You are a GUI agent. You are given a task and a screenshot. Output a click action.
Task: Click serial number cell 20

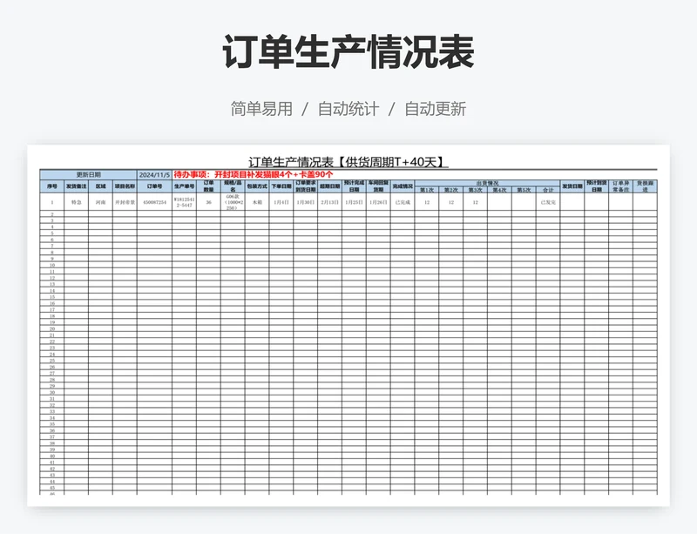[x=52, y=329]
